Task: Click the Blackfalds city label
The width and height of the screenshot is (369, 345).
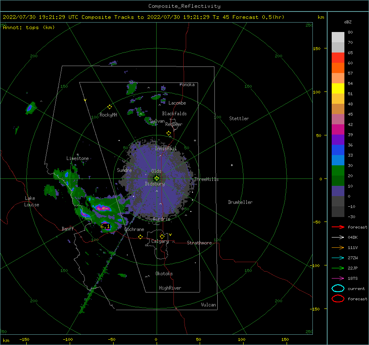Action: pos(174,114)
